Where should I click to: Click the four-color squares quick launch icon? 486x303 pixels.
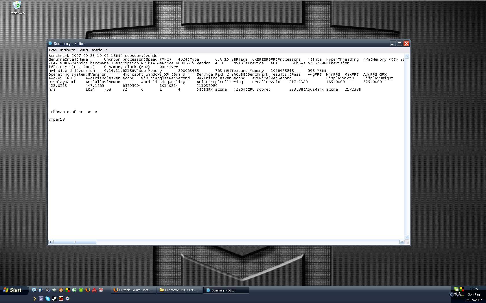[68, 290]
